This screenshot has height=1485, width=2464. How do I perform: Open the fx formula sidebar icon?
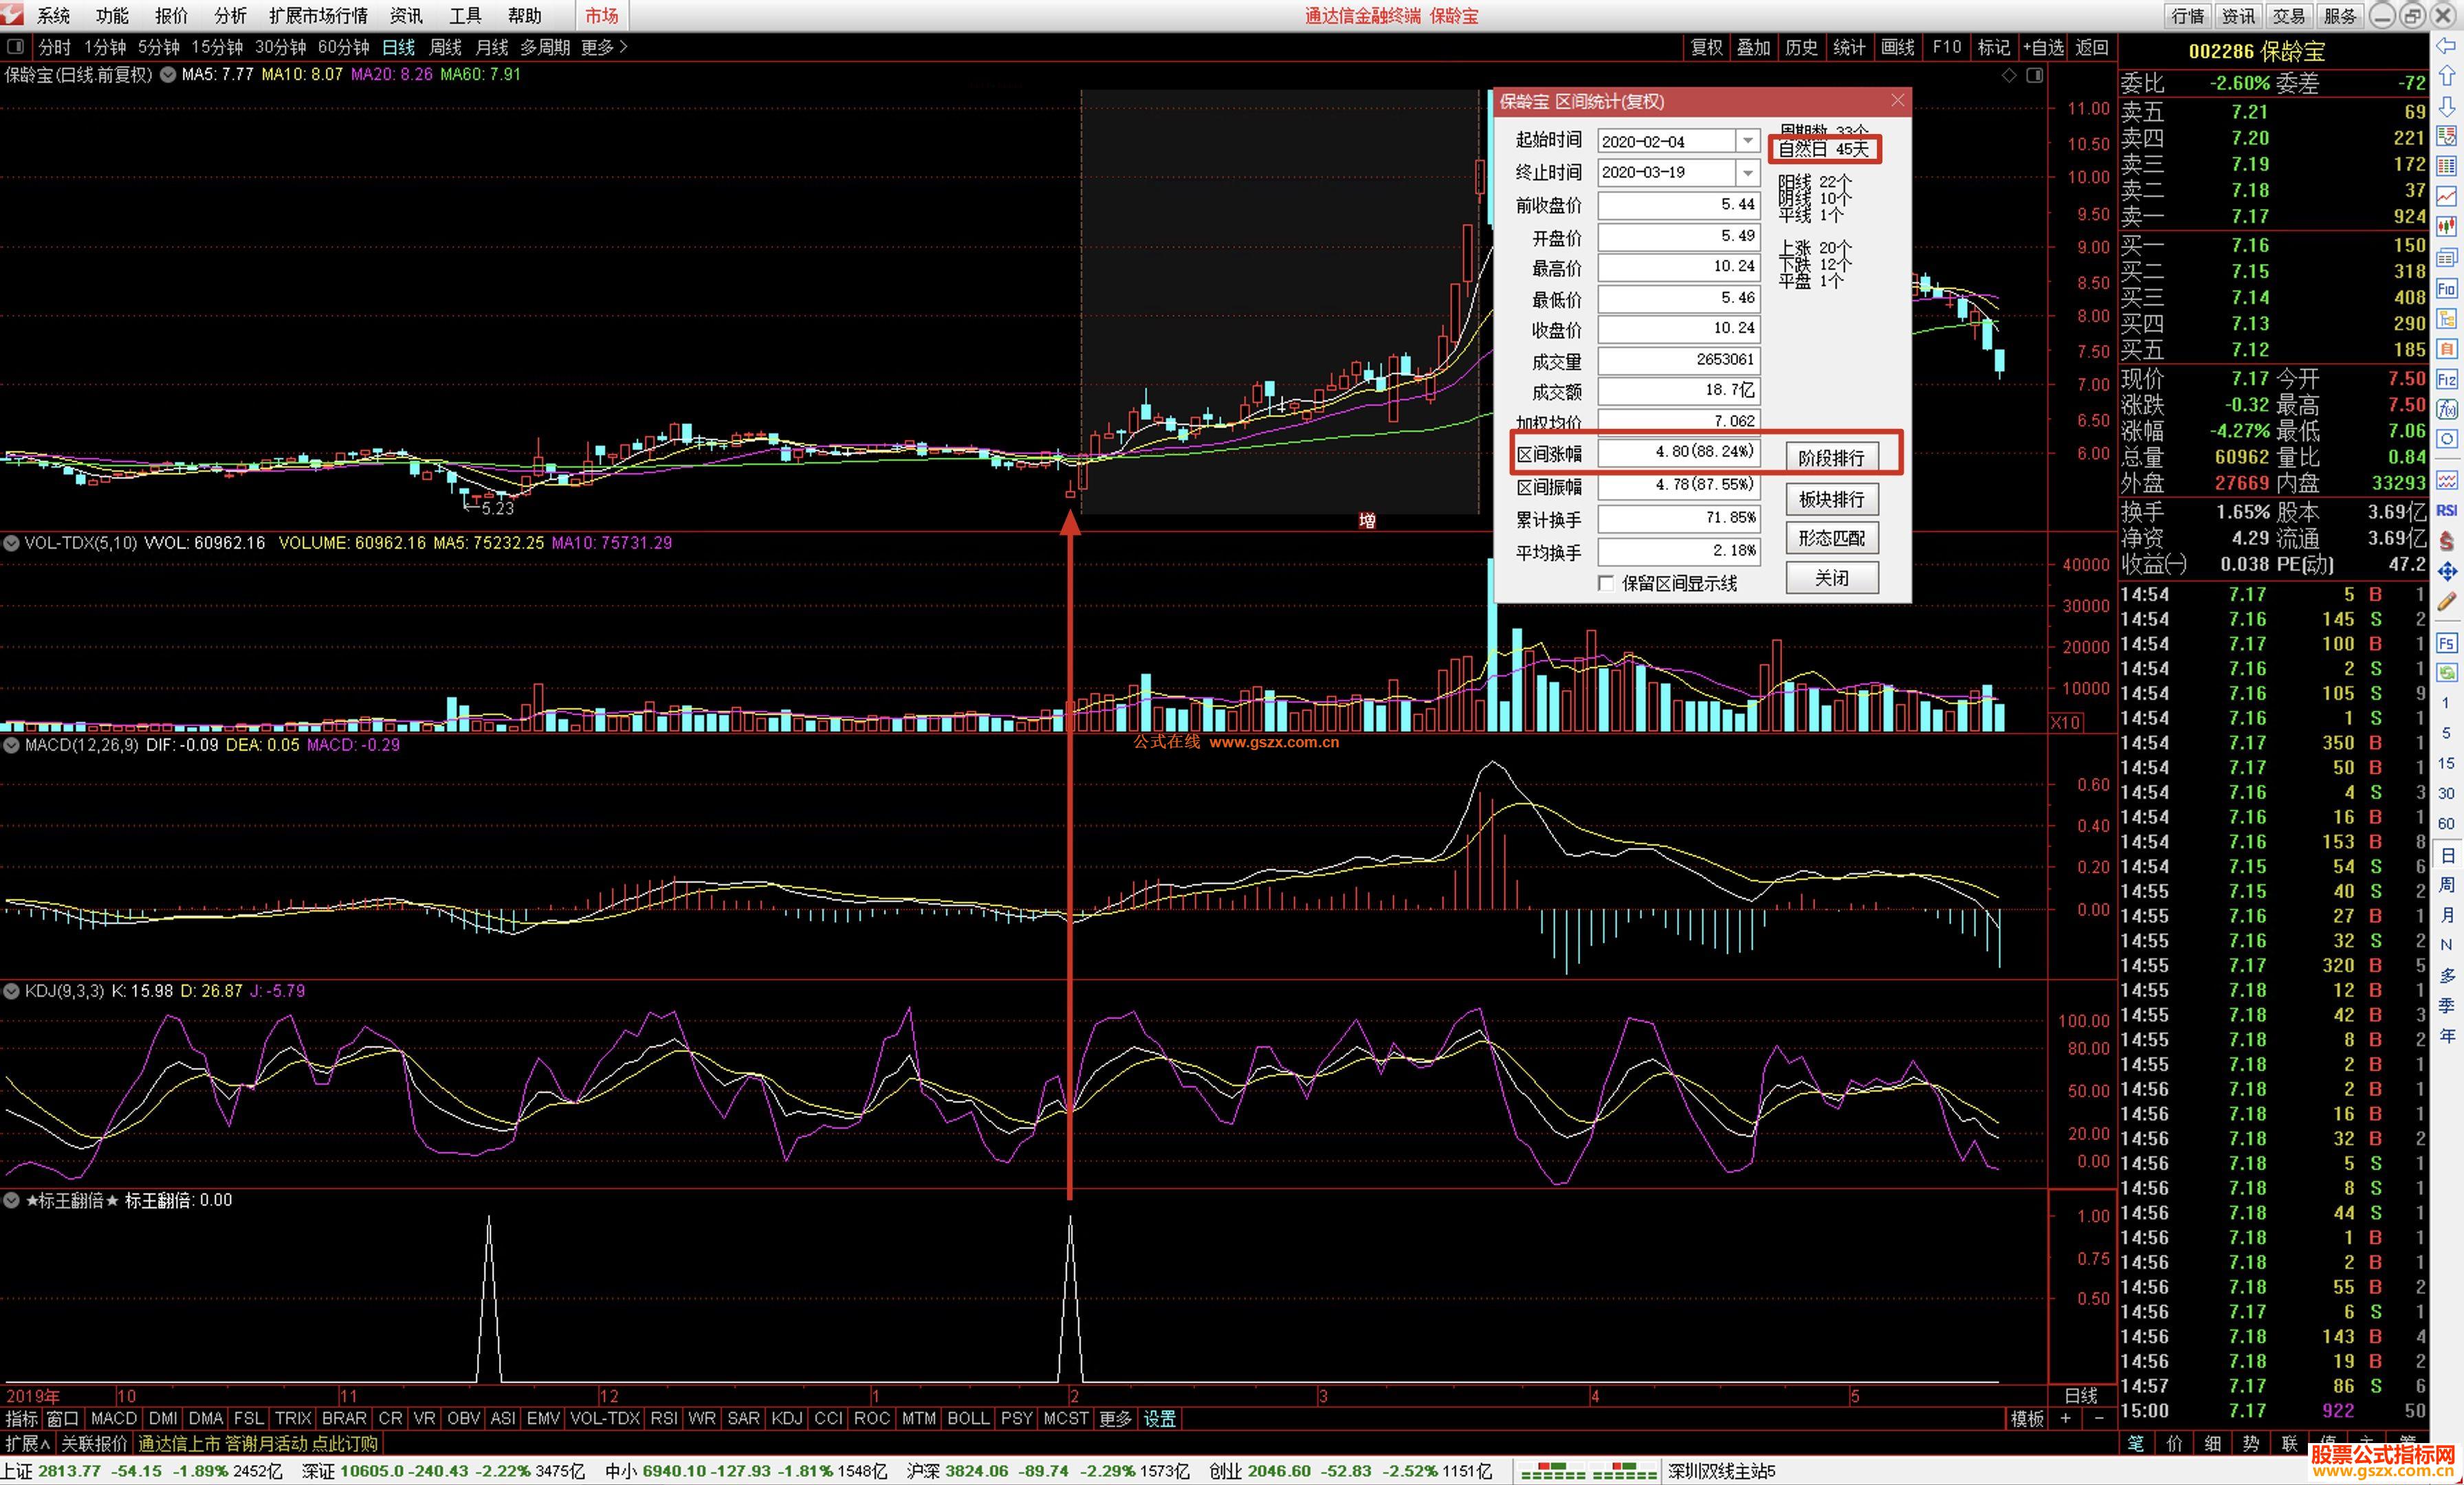2447,409
